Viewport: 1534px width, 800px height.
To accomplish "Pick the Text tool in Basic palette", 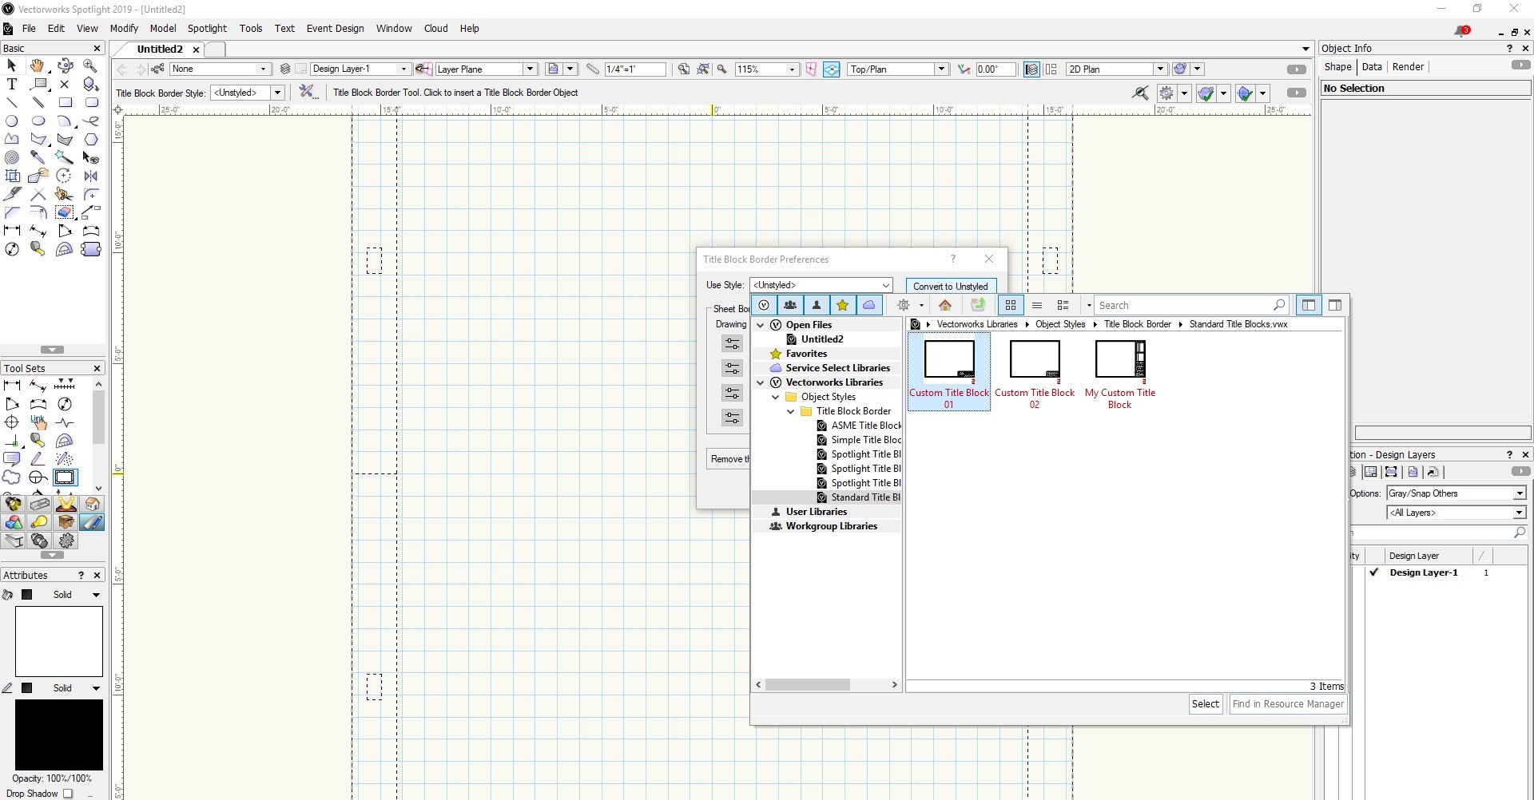I will pyautogui.click(x=12, y=84).
